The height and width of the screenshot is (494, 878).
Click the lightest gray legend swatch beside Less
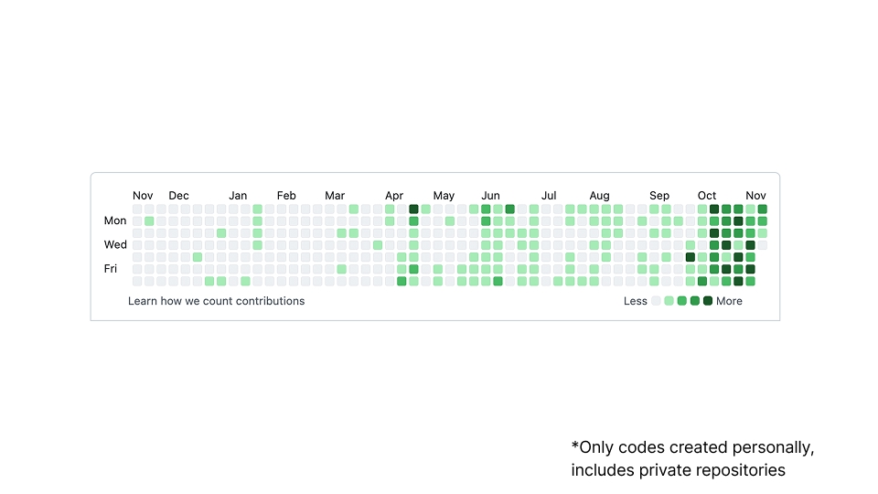click(x=656, y=301)
